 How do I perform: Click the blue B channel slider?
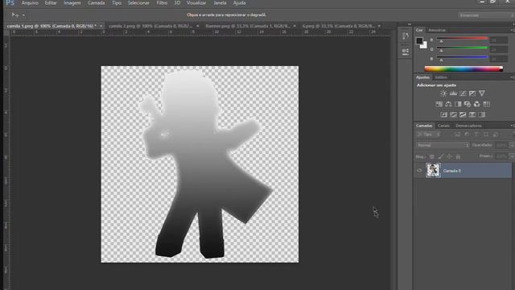tap(462, 58)
